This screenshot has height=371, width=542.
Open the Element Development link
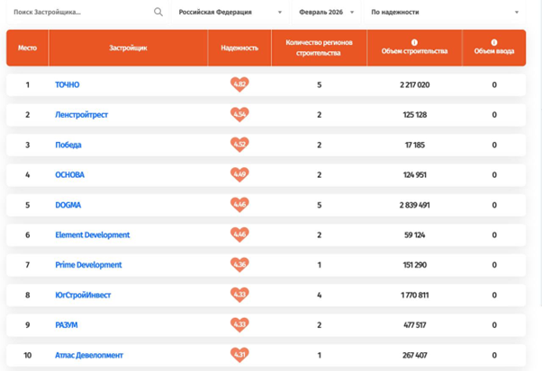click(92, 235)
